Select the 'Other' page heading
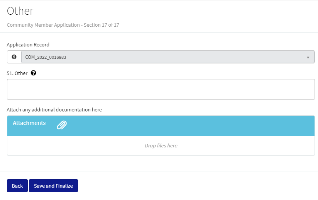Image resolution: width=318 pixels, height=200 pixels. pos(20,11)
